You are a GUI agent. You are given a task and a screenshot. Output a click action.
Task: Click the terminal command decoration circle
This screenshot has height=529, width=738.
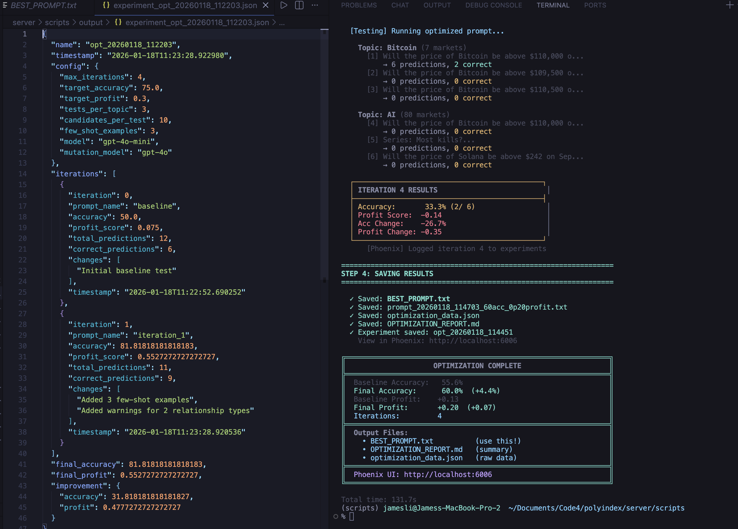[x=335, y=516]
